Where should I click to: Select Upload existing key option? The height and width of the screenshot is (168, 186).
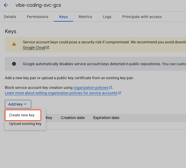[25, 124]
